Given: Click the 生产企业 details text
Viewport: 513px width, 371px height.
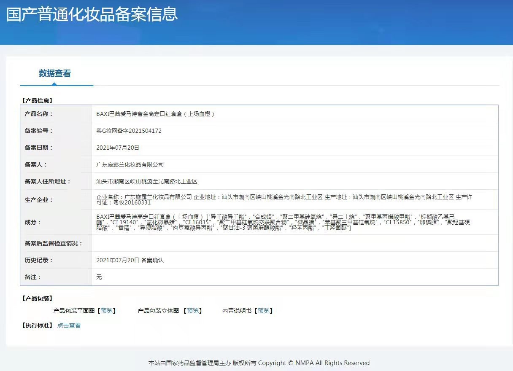Looking at the screenshot, I should (284, 200).
